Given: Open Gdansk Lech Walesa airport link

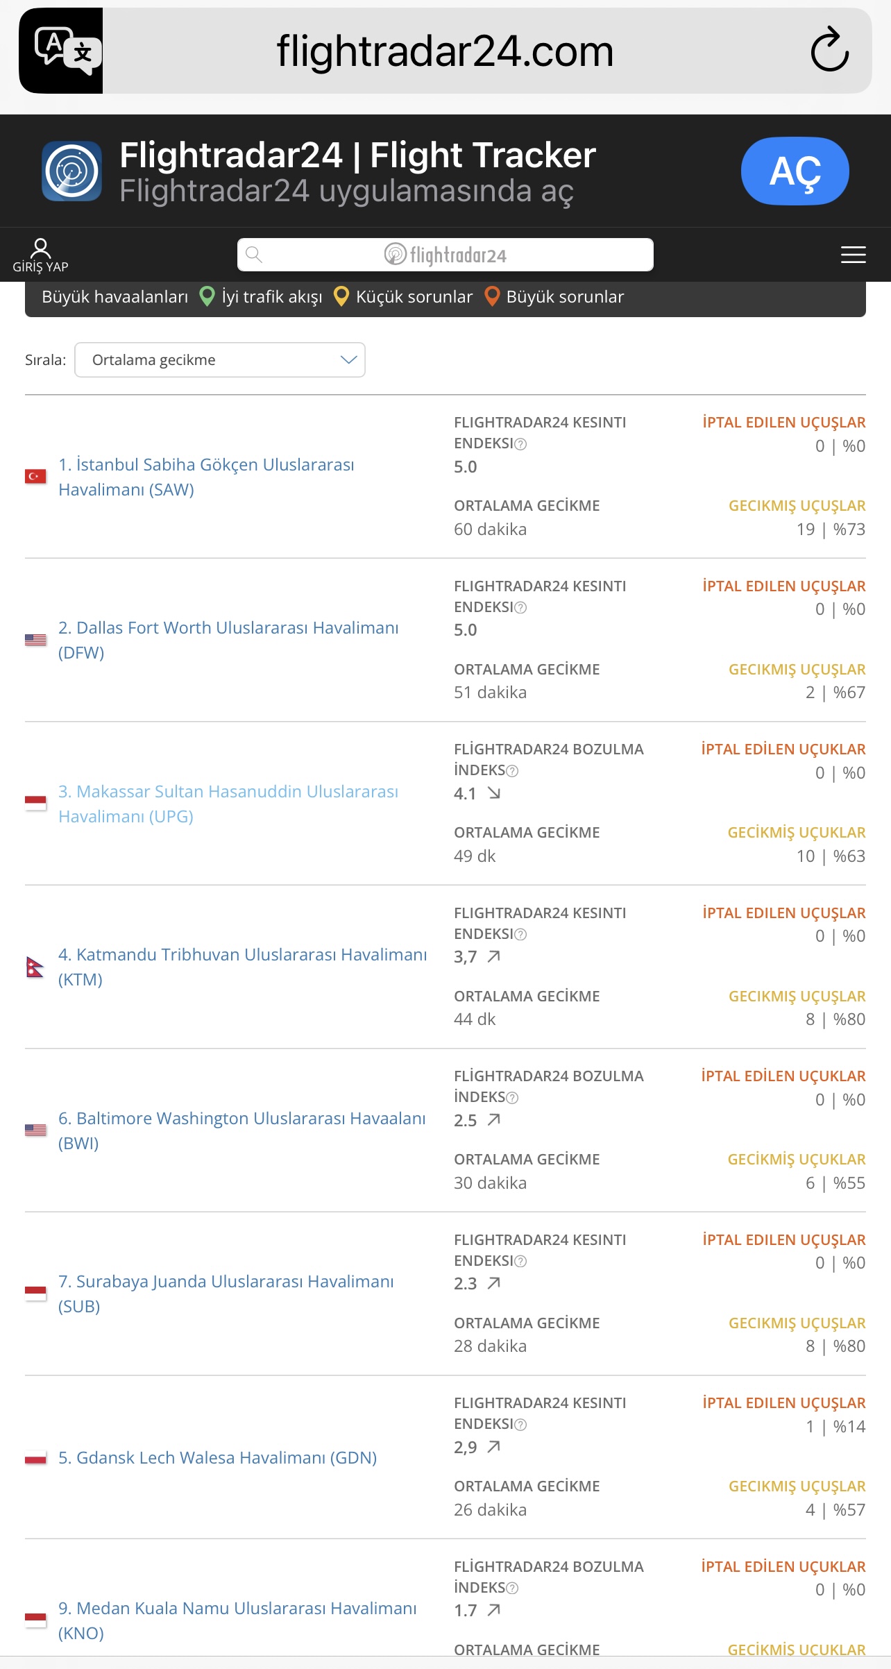Looking at the screenshot, I should (217, 1457).
